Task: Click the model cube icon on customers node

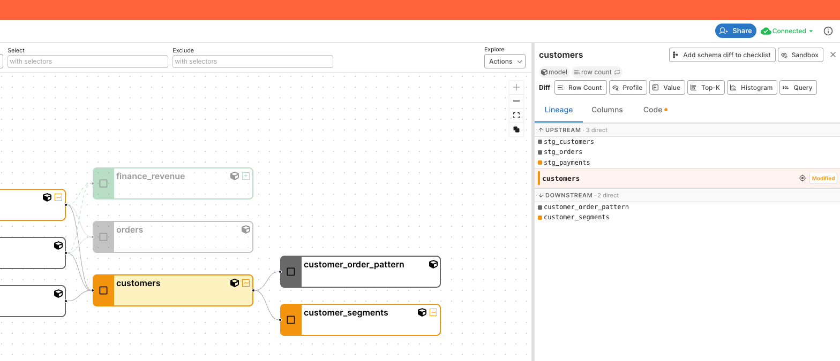Action: point(235,283)
